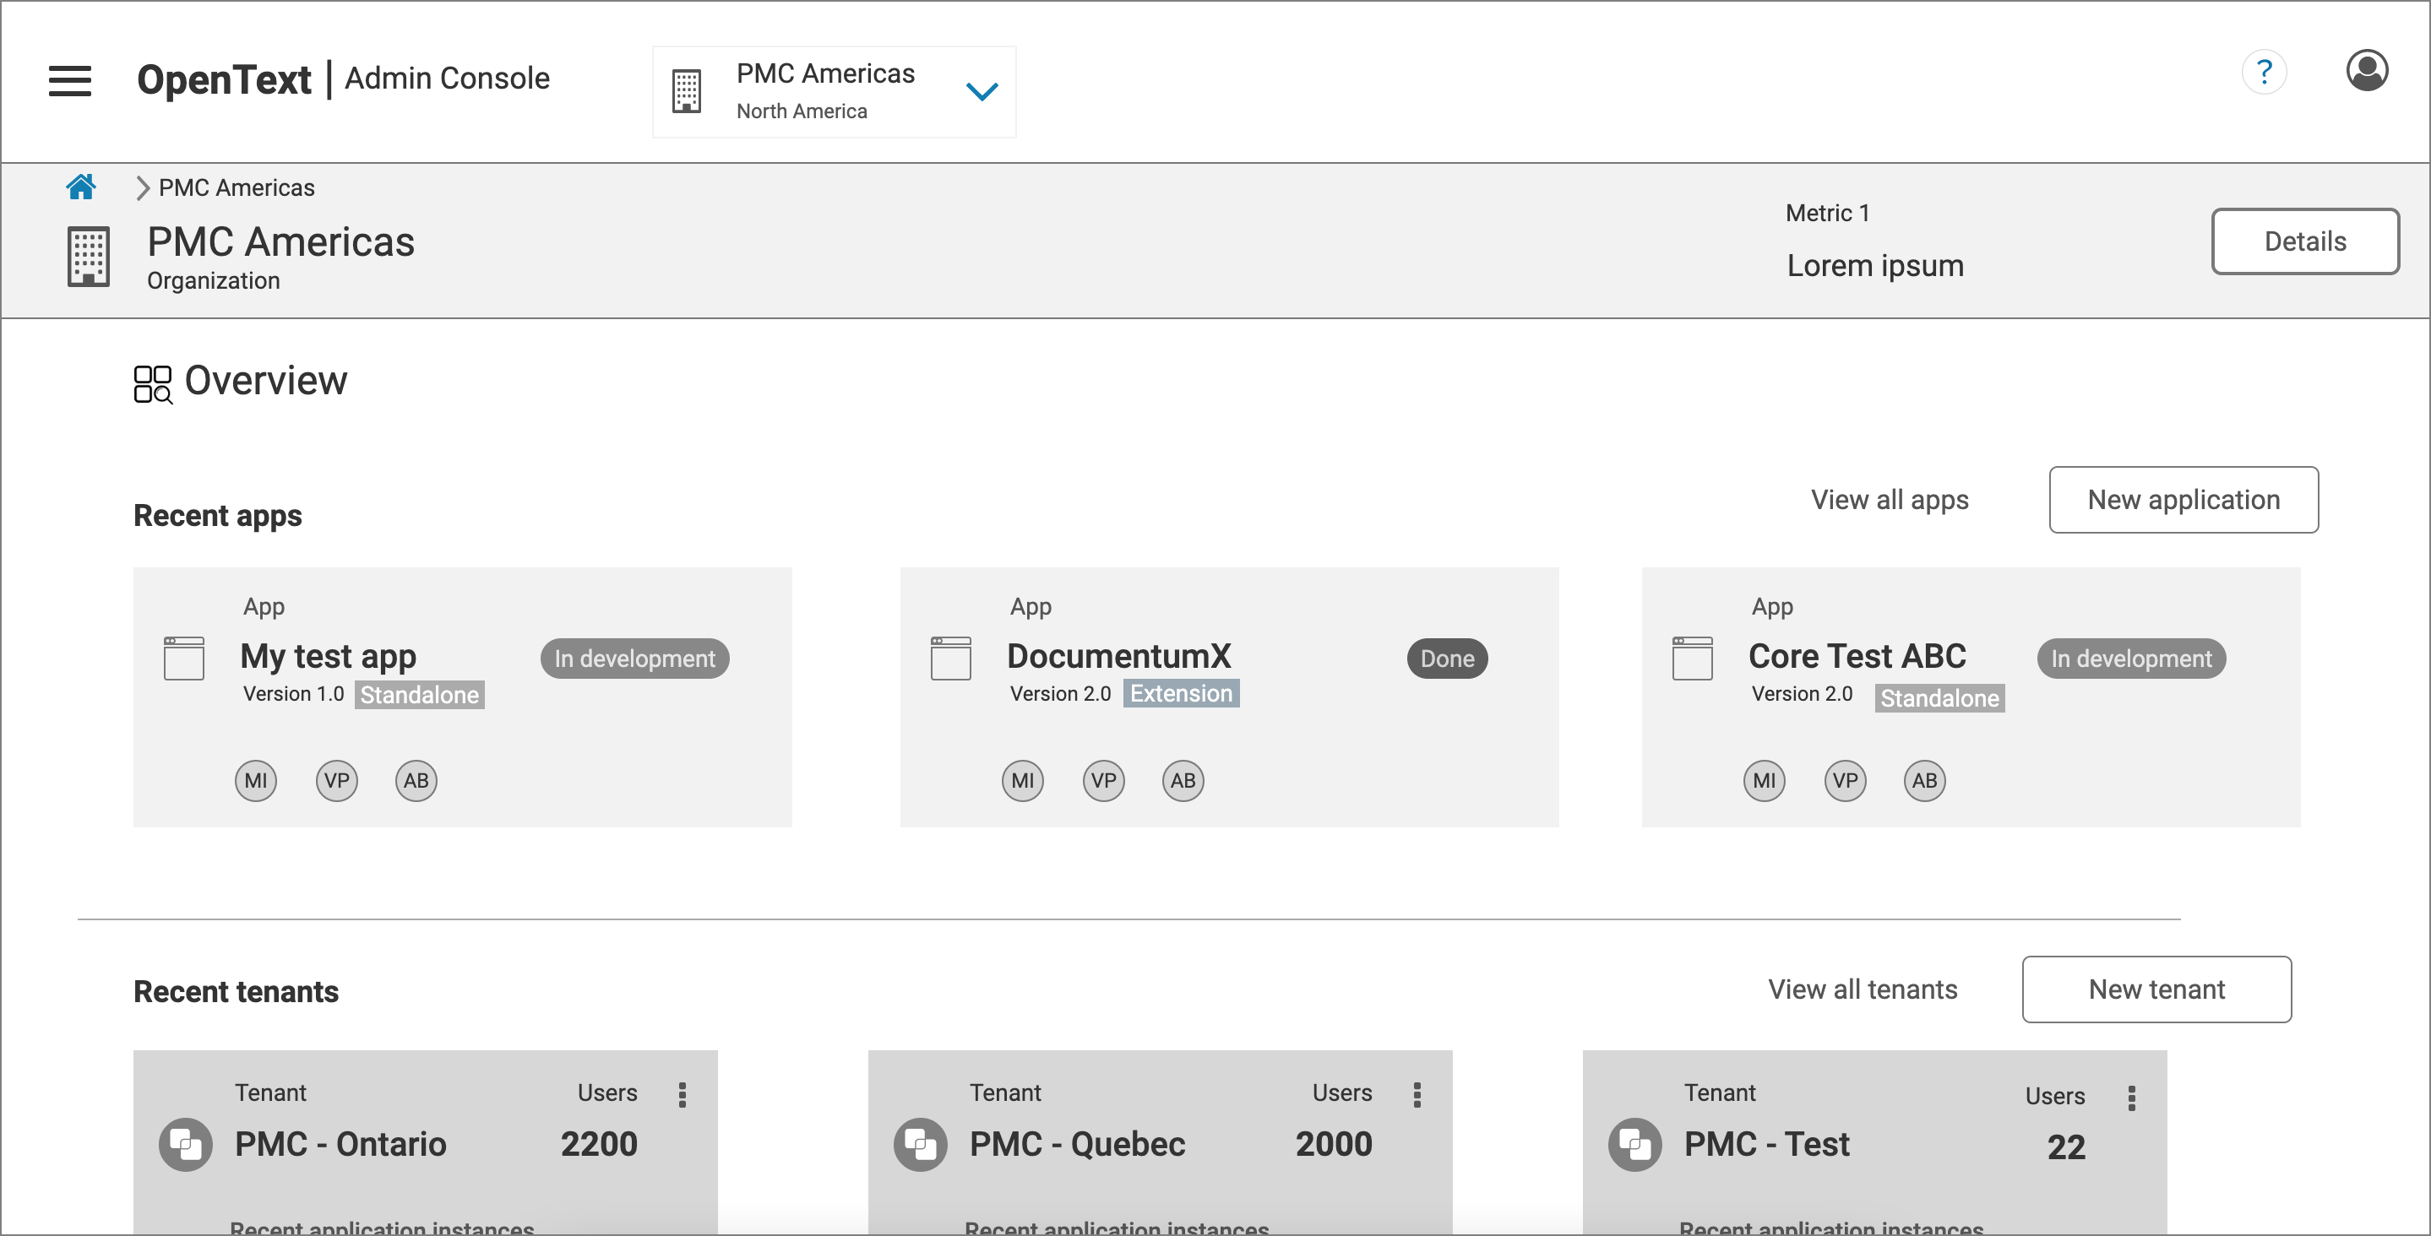Click the Details button
This screenshot has width=2431, height=1236.
click(x=2305, y=241)
